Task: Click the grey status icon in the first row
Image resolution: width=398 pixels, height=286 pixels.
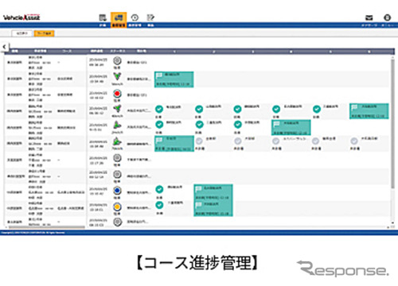Action: pos(117,61)
